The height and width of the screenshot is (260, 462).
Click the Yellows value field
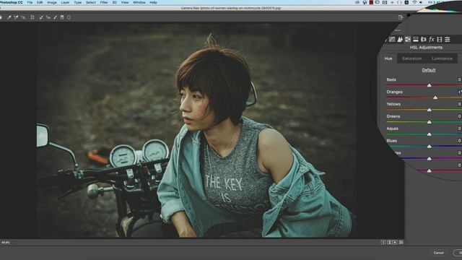459,104
